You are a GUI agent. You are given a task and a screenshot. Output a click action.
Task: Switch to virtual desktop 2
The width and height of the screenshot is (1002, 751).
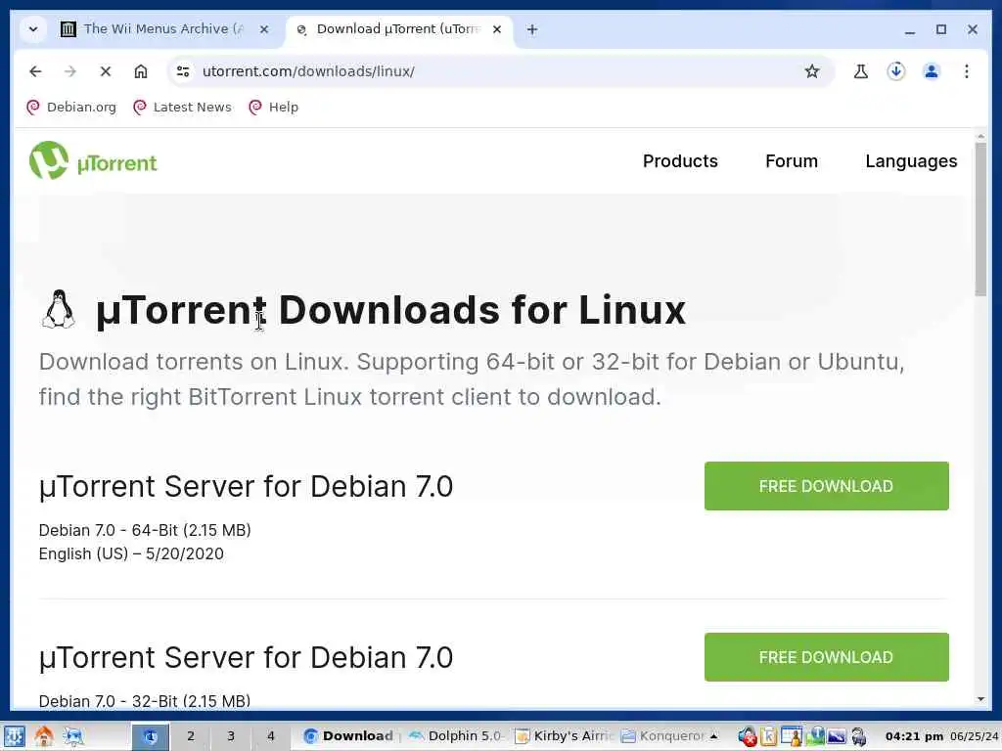[x=191, y=736]
